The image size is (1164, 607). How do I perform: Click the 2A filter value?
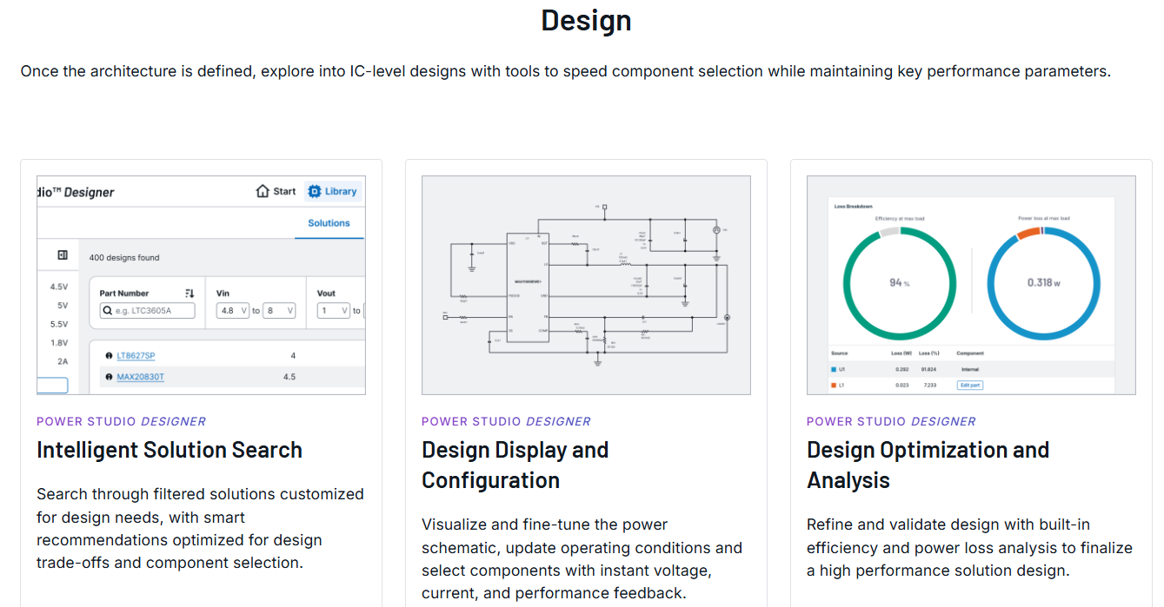(63, 361)
